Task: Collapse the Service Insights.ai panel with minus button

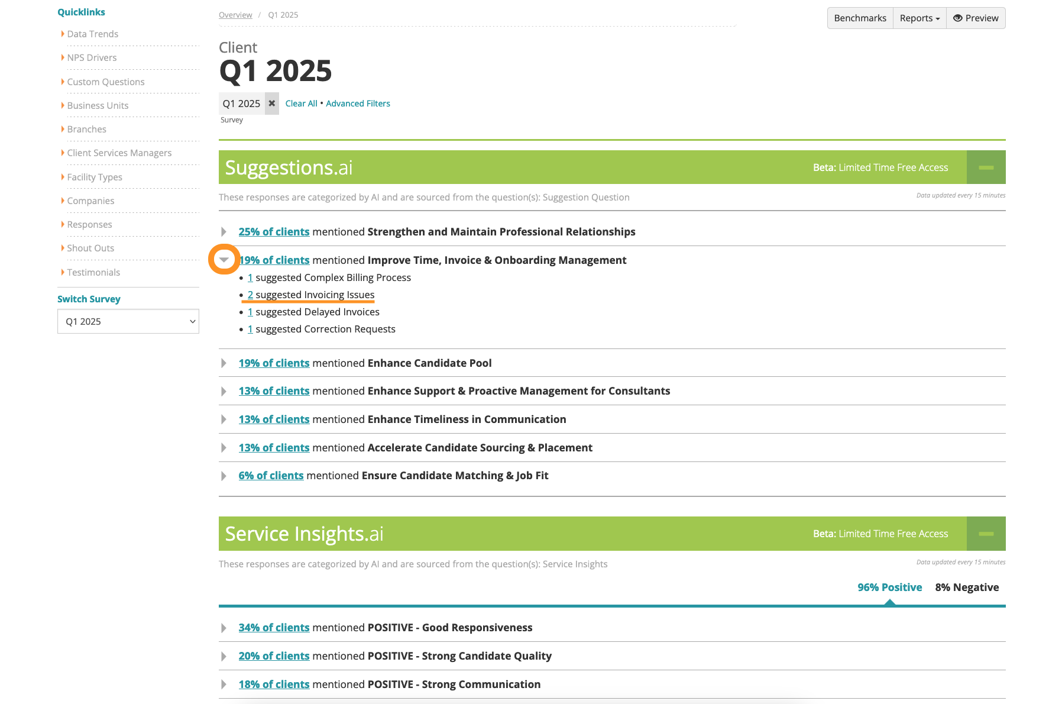Action: (986, 534)
